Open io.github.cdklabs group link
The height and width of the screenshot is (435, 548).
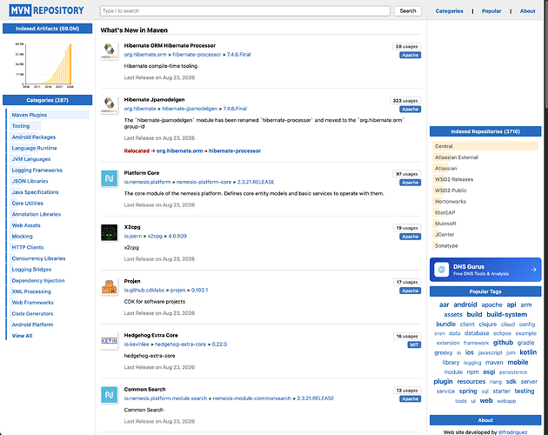click(144, 291)
